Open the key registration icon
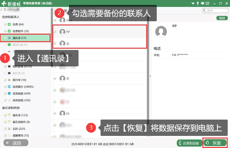Viewport: 230px width, 148px height. coord(198,4)
